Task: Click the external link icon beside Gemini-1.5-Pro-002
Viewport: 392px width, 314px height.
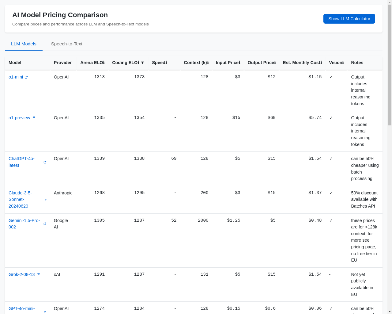Action: point(45,224)
